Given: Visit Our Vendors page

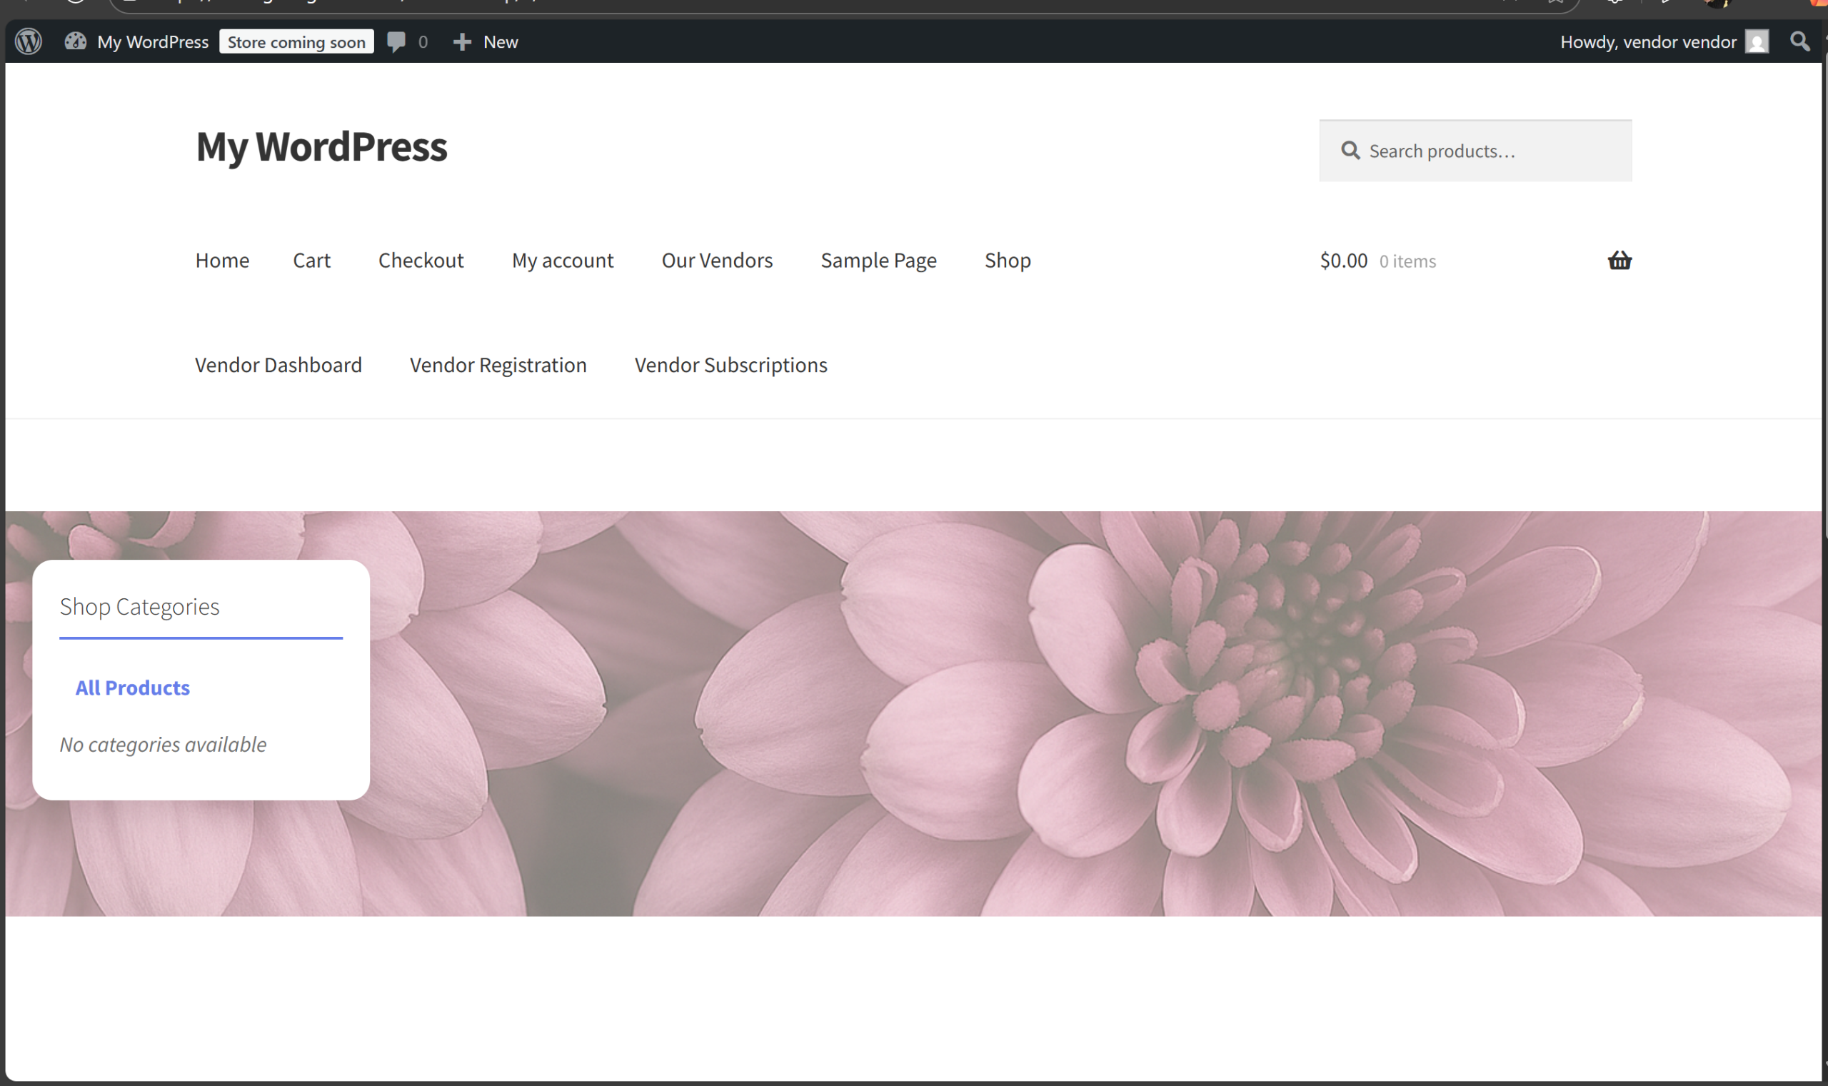Looking at the screenshot, I should pos(717,261).
